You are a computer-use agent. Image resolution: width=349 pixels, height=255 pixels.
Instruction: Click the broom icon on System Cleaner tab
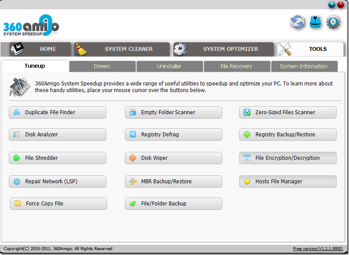click(x=80, y=49)
